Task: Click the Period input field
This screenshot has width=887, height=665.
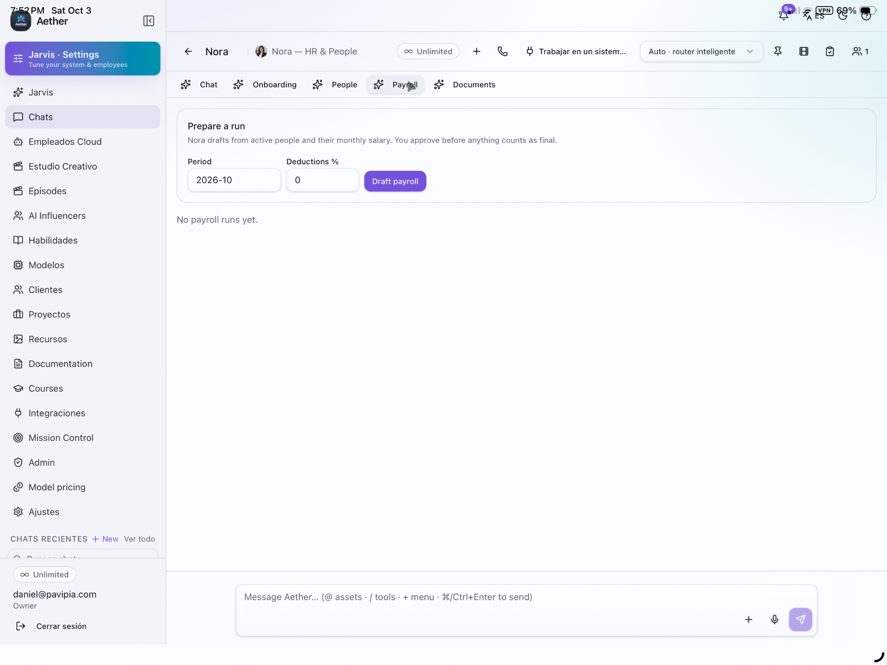Action: 234,180
